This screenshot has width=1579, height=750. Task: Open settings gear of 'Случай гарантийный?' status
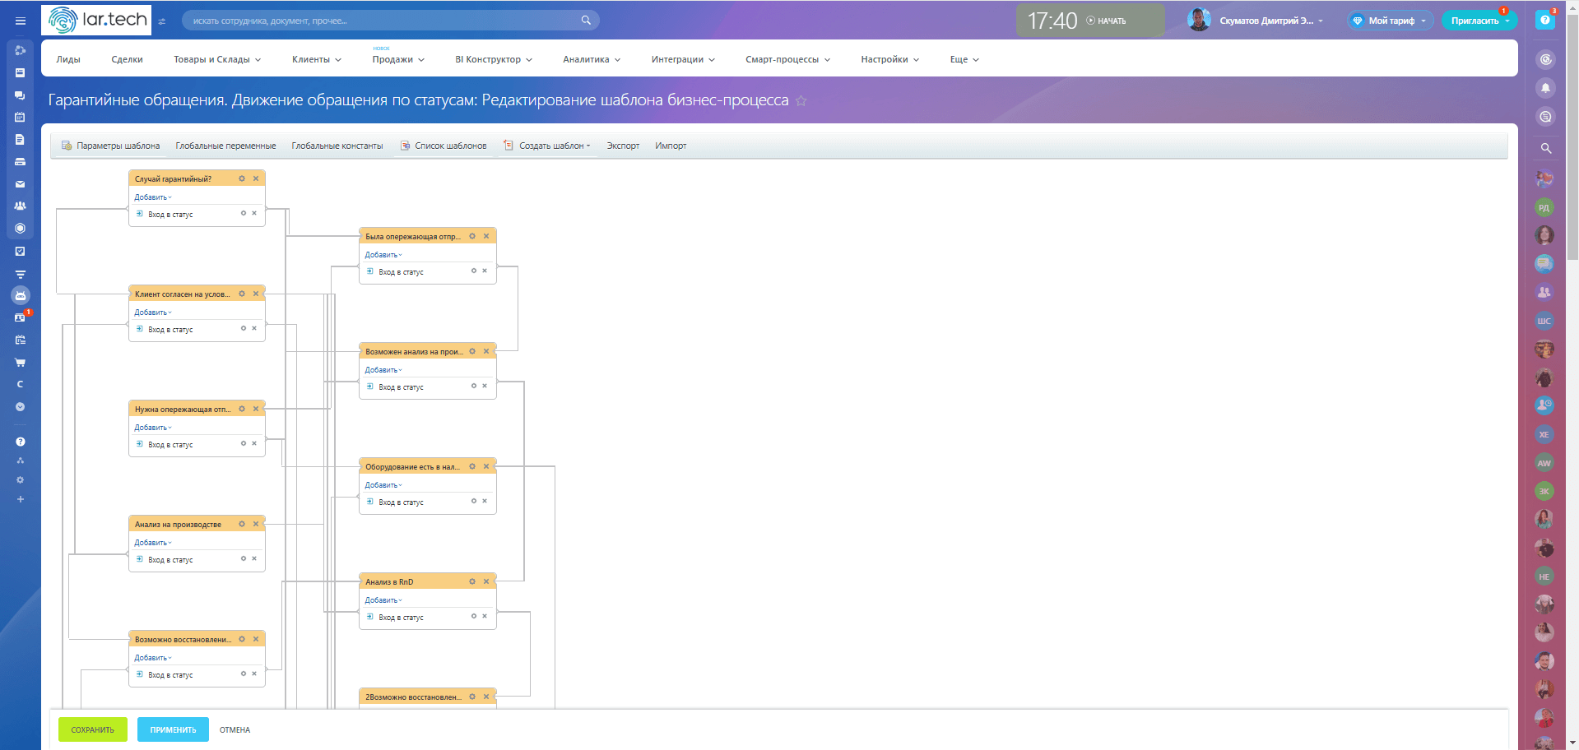242,178
